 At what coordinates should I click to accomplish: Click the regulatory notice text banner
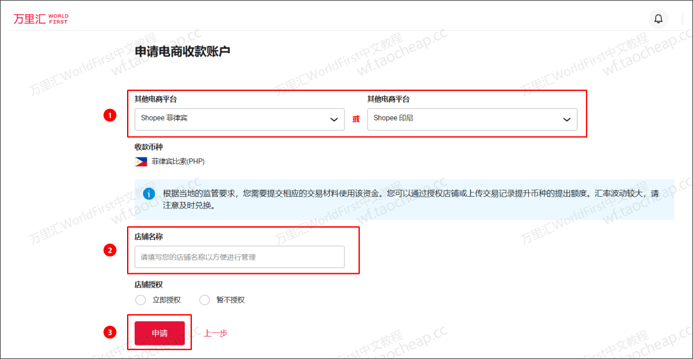pyautogui.click(x=411, y=199)
